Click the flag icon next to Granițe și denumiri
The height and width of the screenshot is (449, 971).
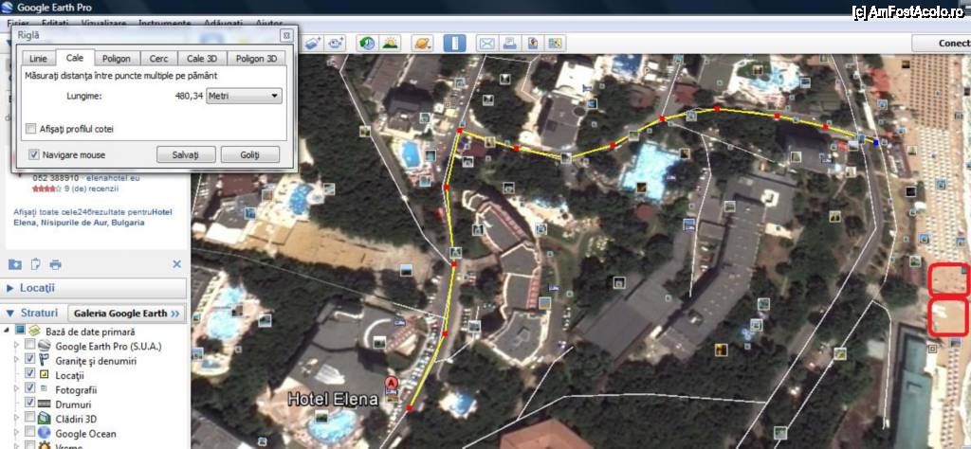(45, 360)
